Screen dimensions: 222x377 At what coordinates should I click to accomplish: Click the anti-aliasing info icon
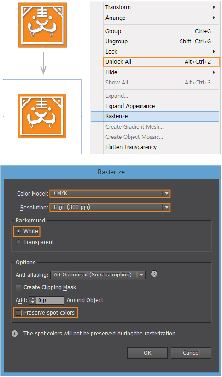154,274
